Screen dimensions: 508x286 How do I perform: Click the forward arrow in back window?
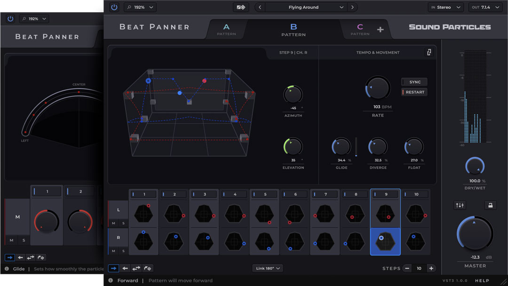click(x=10, y=257)
